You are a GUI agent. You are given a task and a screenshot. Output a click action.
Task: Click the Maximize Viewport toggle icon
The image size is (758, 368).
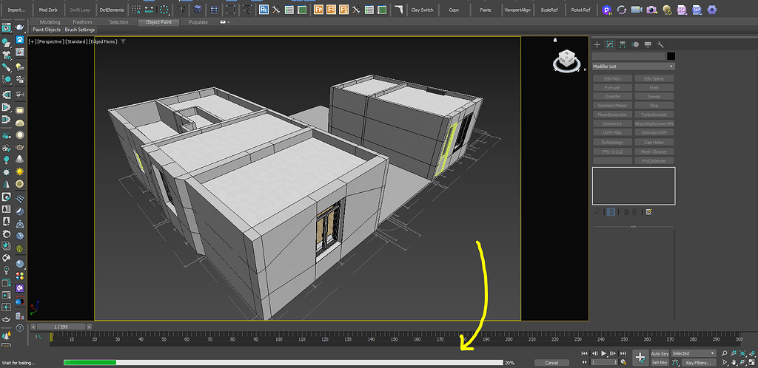click(751, 362)
